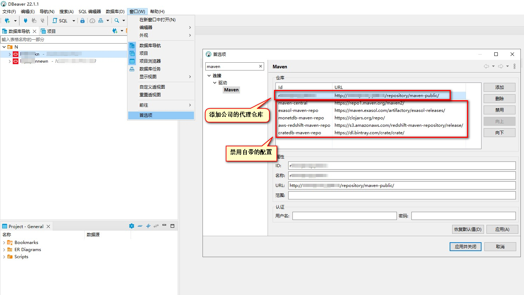Open the 数据库(D) menu

[x=115, y=11]
